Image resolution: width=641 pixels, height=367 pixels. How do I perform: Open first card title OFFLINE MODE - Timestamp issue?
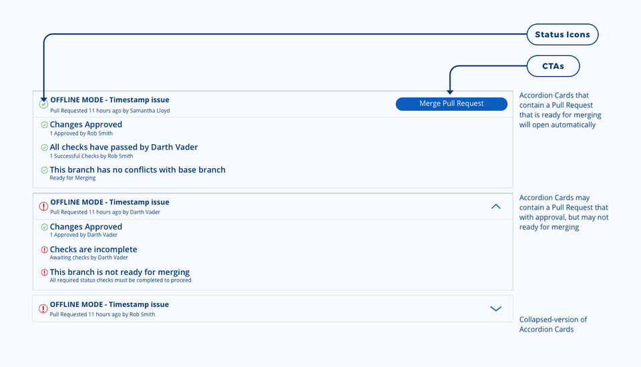tap(110, 100)
